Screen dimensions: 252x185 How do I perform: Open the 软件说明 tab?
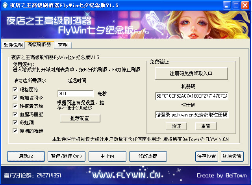13,45
